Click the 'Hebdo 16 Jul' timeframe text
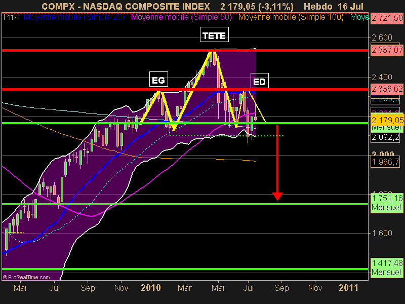The image size is (405, 304). point(334,7)
